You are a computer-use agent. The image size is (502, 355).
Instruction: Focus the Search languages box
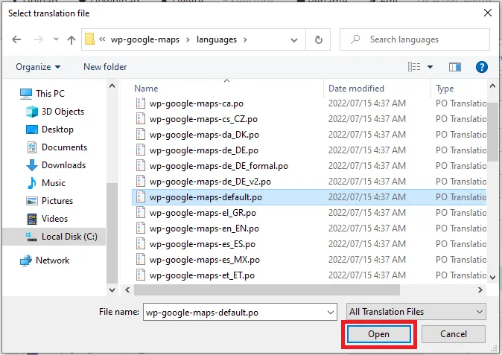point(415,39)
